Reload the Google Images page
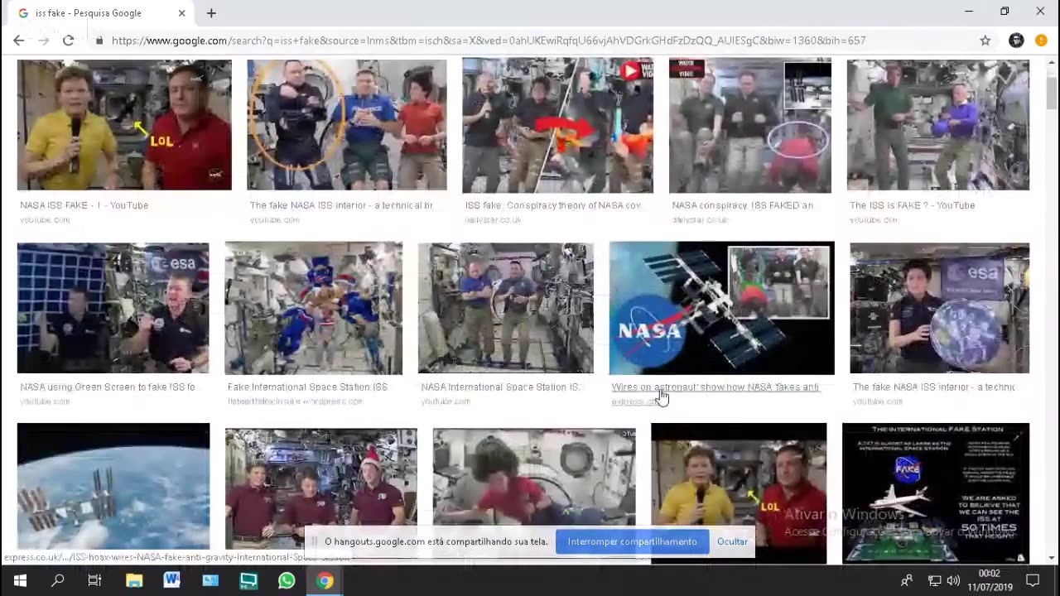 (68, 41)
